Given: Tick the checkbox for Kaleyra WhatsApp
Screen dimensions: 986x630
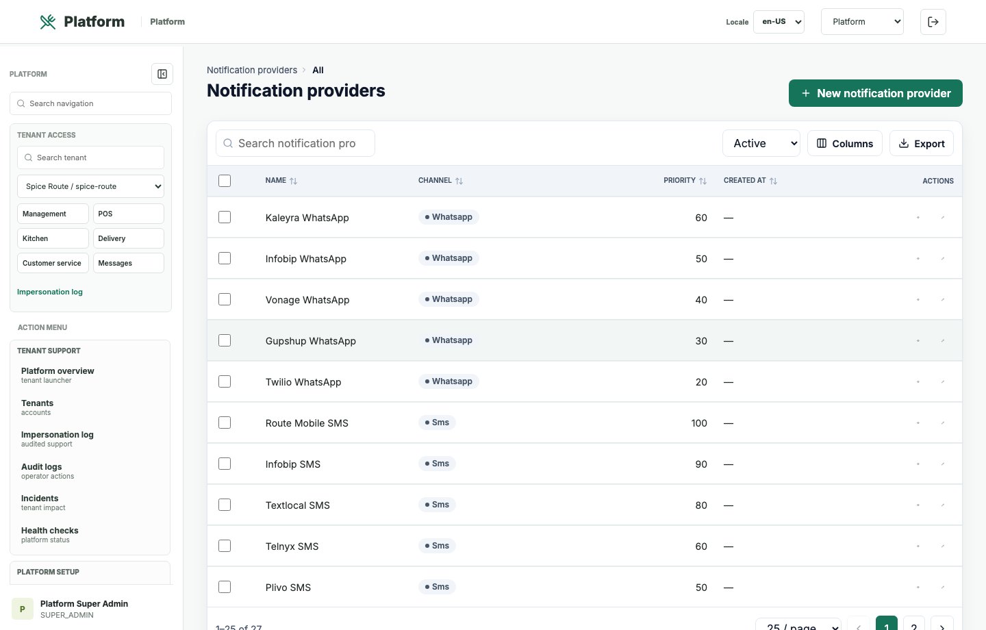Looking at the screenshot, I should 225,217.
